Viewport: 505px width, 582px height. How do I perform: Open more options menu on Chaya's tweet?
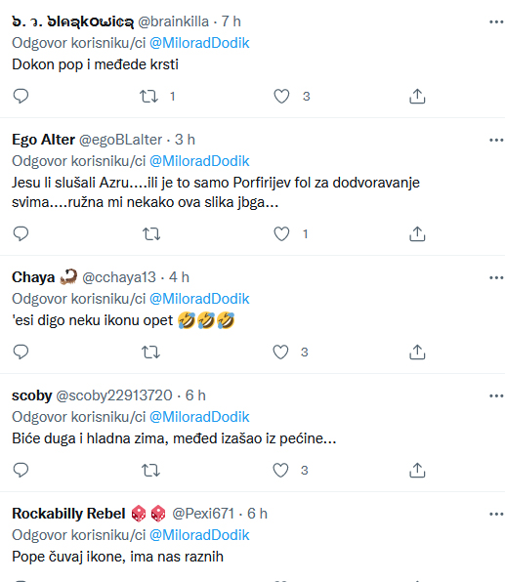click(x=496, y=277)
